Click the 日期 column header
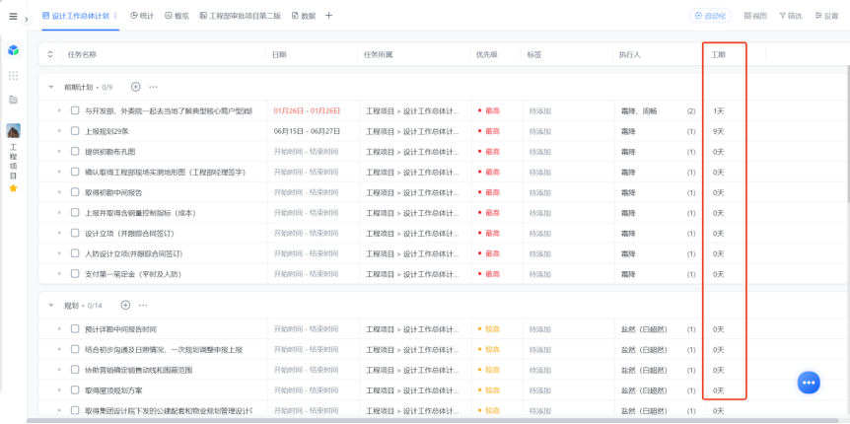 (279, 55)
